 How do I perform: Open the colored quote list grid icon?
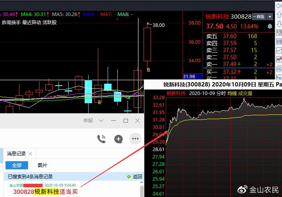(x=279, y=42)
